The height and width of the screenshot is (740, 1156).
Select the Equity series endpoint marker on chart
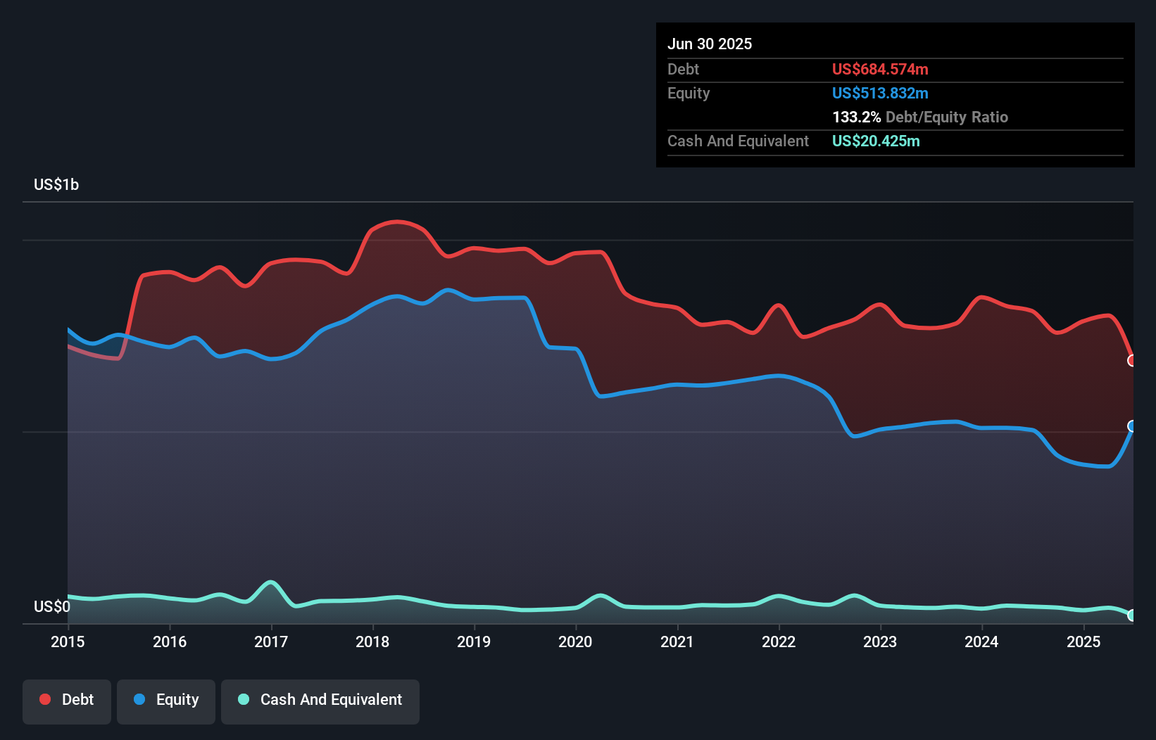click(x=1133, y=425)
